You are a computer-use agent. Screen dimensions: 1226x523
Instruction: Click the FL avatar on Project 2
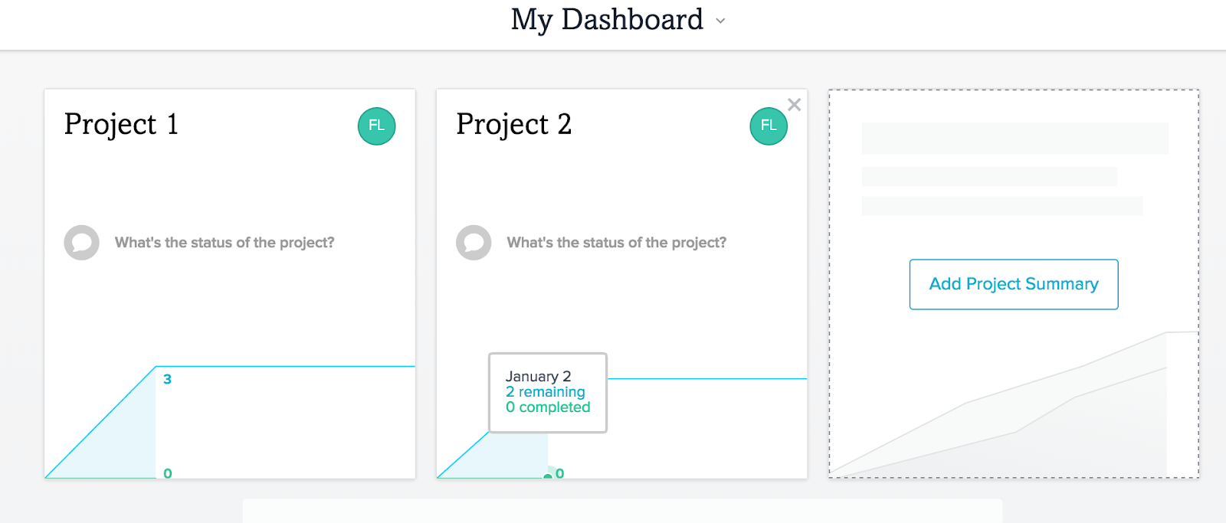(x=768, y=126)
